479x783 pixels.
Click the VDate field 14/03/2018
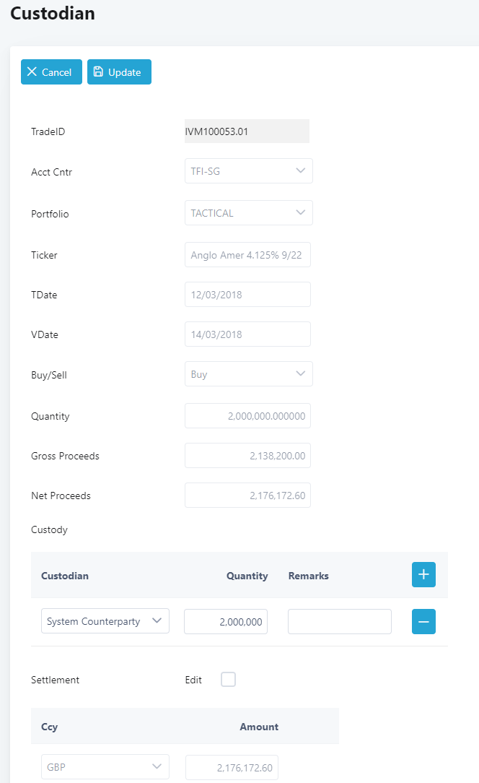tap(247, 334)
